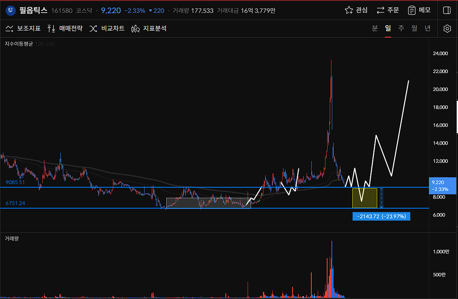The width and height of the screenshot is (458, 299).
Task: Open chart settings gear icon
Action: (447, 29)
